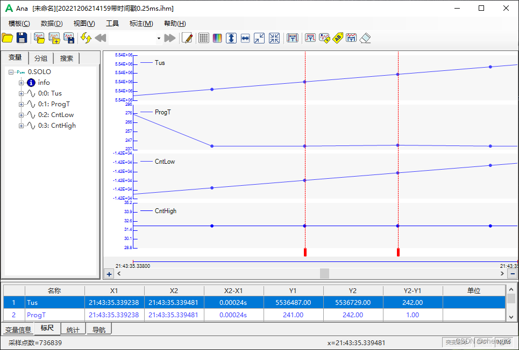Click the blue ruler measurement icon
Image resolution: width=519 pixels, height=350 pixels.
(293, 38)
